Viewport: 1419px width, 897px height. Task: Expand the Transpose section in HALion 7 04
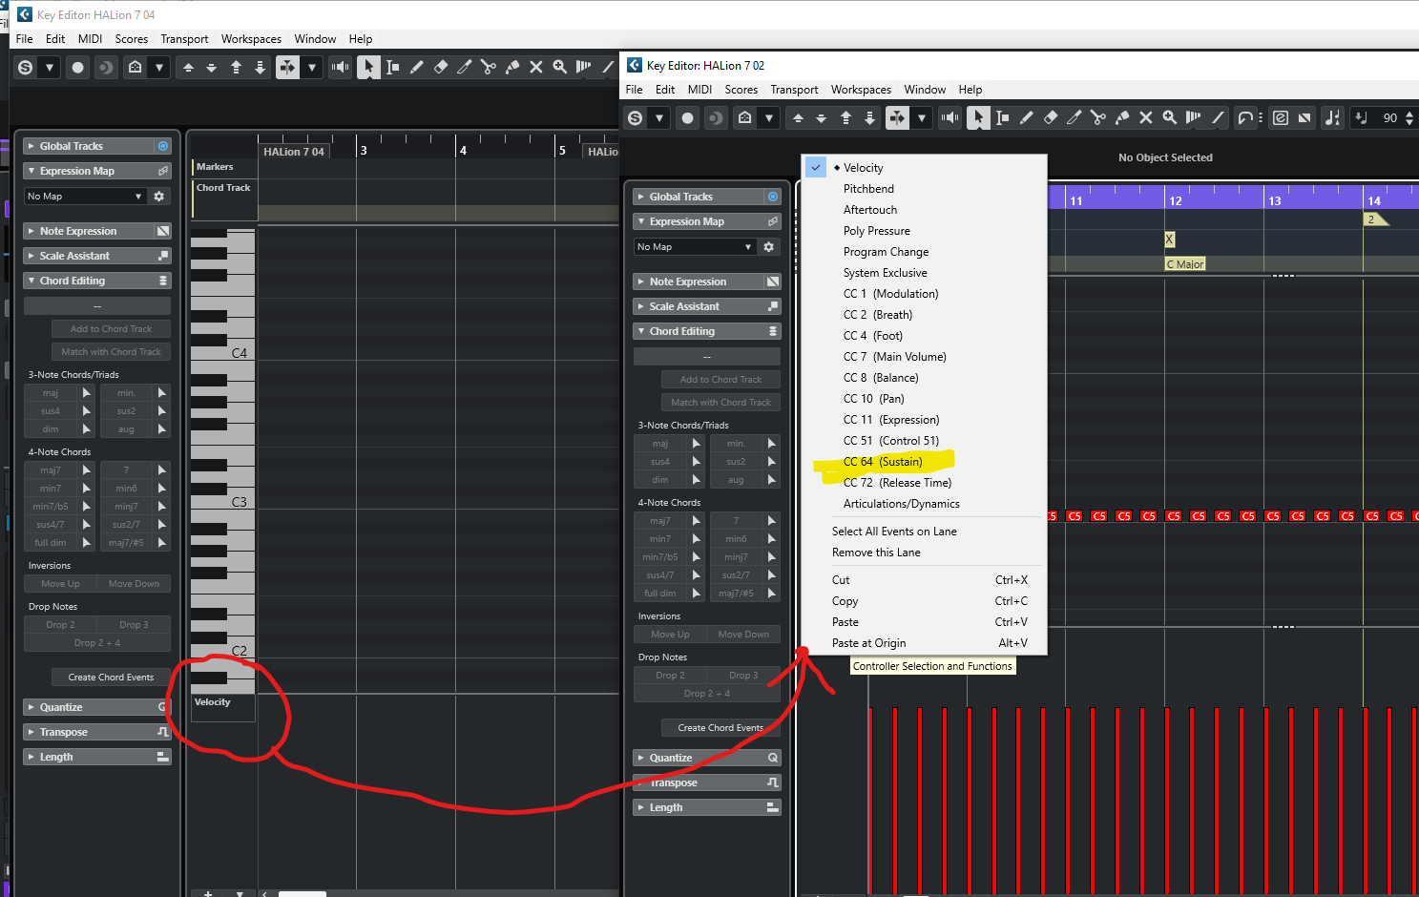pyautogui.click(x=31, y=732)
